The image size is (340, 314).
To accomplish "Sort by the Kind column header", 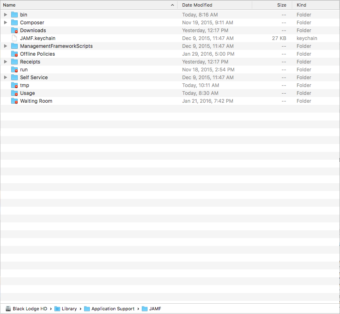I will [x=301, y=5].
